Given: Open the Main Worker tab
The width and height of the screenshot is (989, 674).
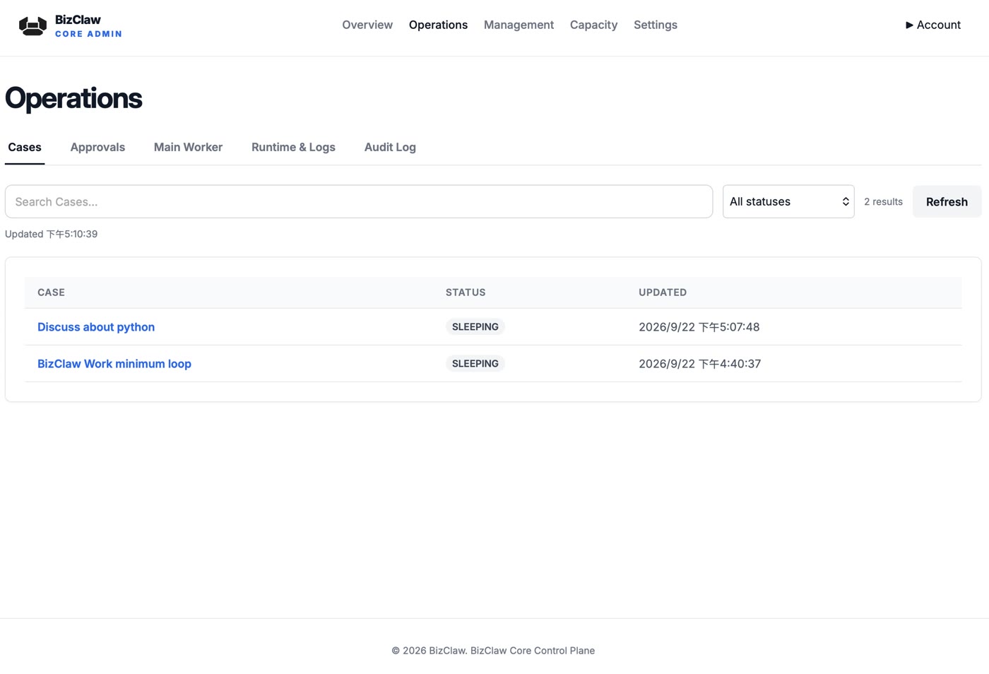Looking at the screenshot, I should tap(188, 147).
